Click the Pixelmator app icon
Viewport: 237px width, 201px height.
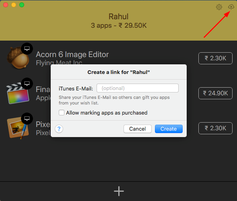pyautogui.click(x=18, y=128)
